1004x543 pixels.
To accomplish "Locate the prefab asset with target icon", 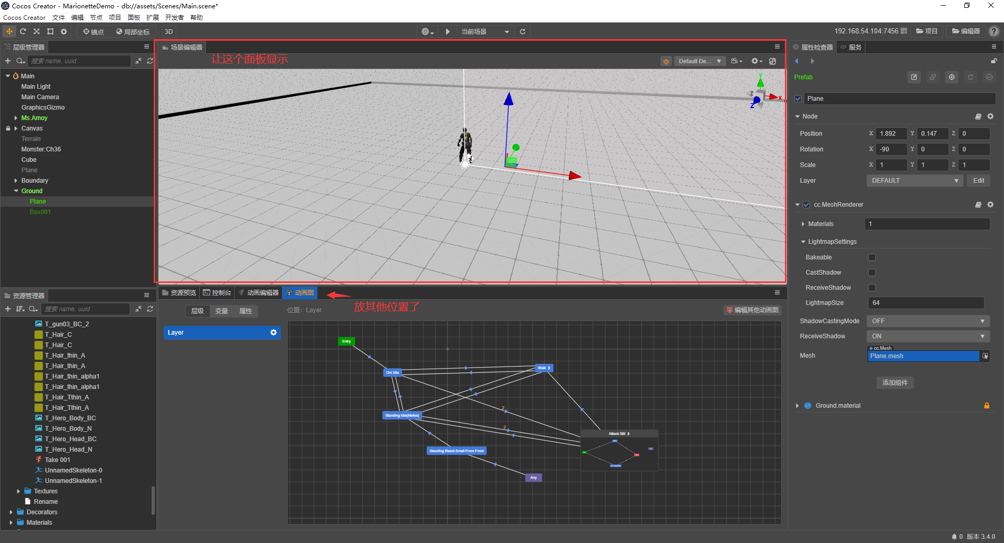I will click(952, 77).
